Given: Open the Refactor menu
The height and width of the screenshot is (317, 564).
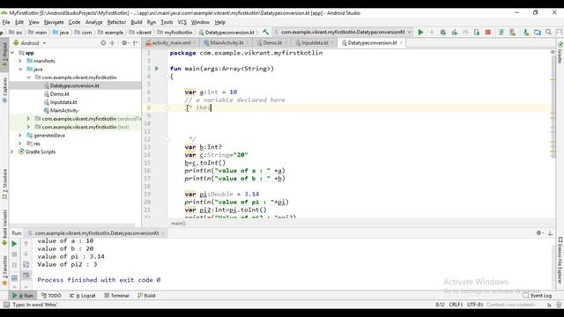Looking at the screenshot, I should 116,22.
